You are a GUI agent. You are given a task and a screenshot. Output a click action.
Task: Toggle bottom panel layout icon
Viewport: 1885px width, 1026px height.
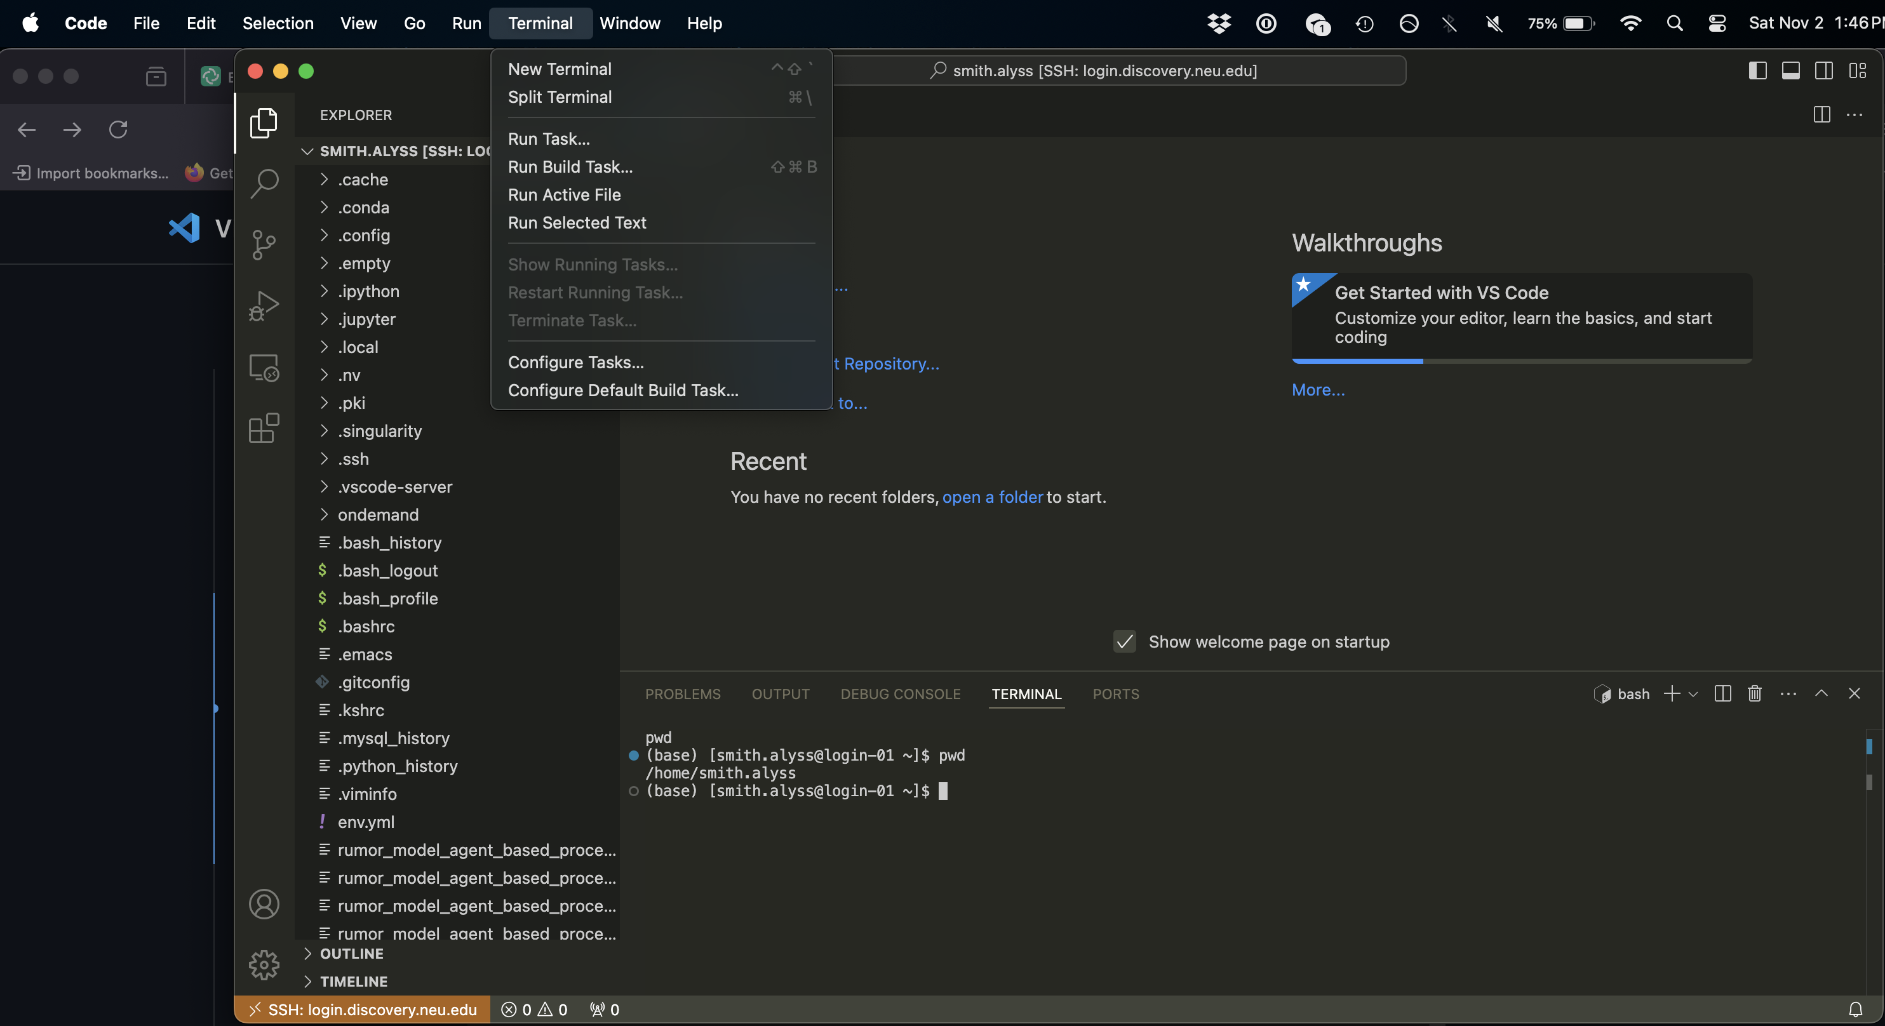tap(1790, 70)
